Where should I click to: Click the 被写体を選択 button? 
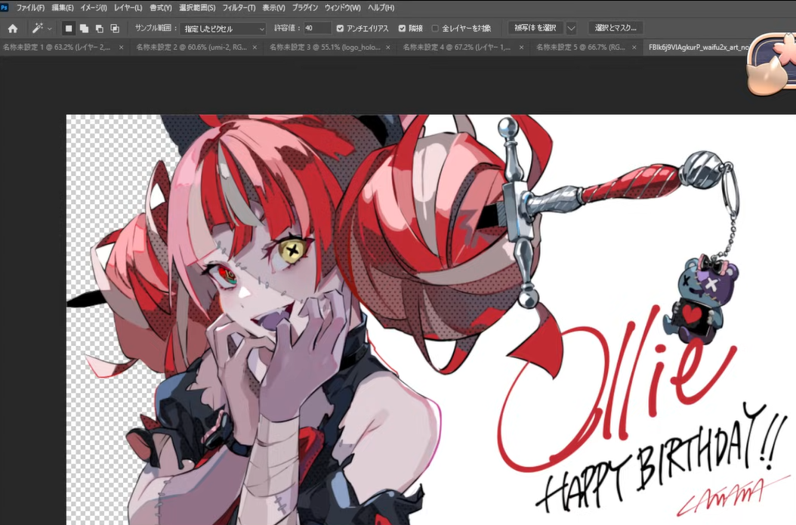pos(535,28)
